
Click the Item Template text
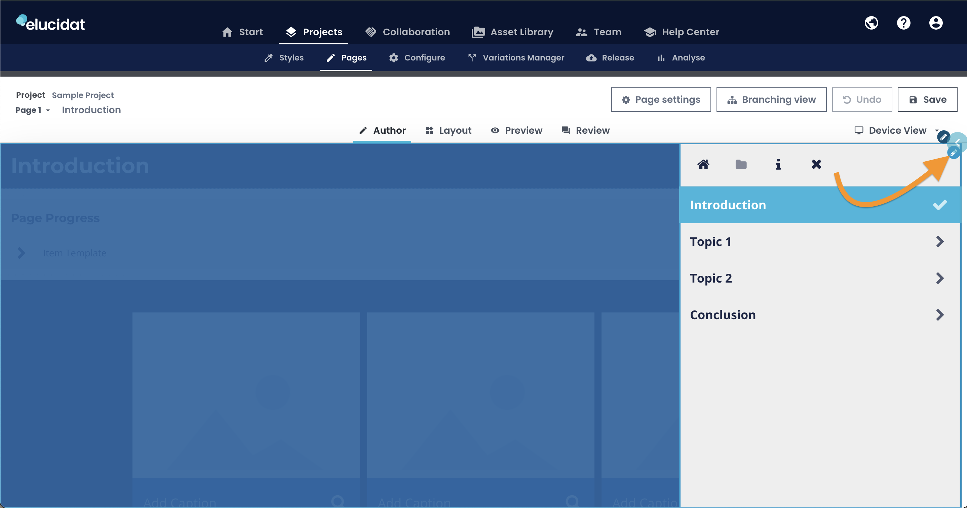[x=74, y=253]
